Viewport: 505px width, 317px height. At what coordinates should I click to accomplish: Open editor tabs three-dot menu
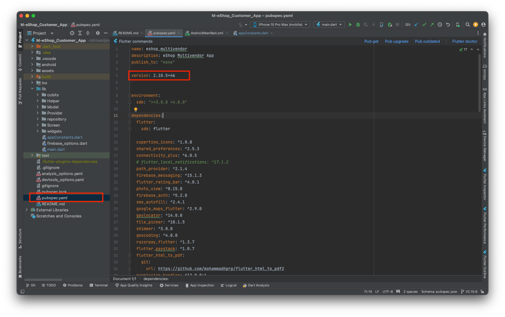(478, 33)
